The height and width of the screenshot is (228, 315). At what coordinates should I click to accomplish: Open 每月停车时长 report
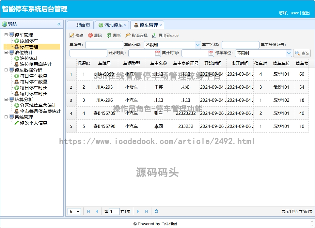tap(34, 94)
